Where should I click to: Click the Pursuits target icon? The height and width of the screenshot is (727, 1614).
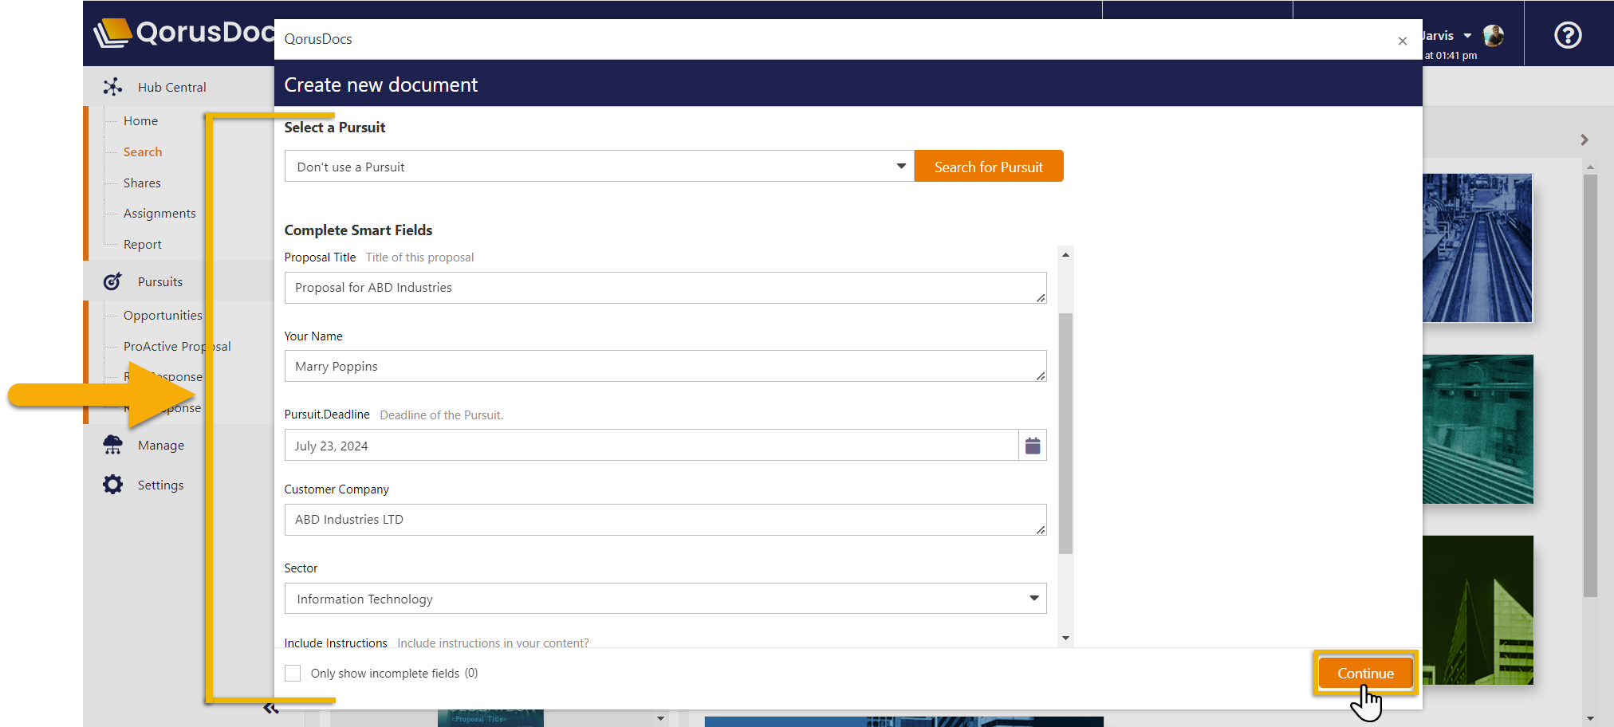click(112, 281)
